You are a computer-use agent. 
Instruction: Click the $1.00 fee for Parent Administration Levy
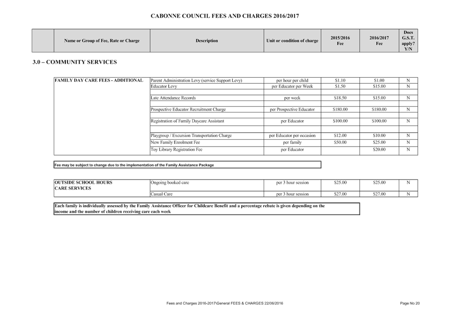[379, 80]
